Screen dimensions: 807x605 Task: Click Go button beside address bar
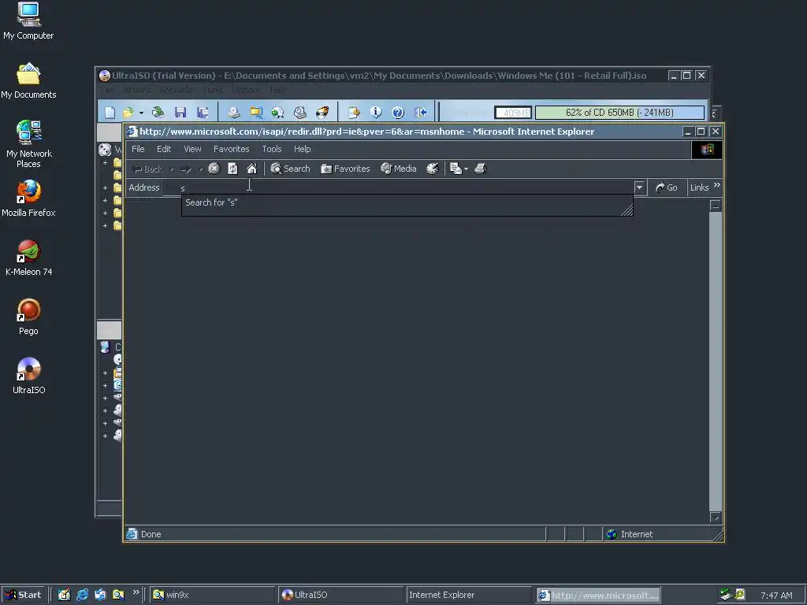[x=667, y=187]
